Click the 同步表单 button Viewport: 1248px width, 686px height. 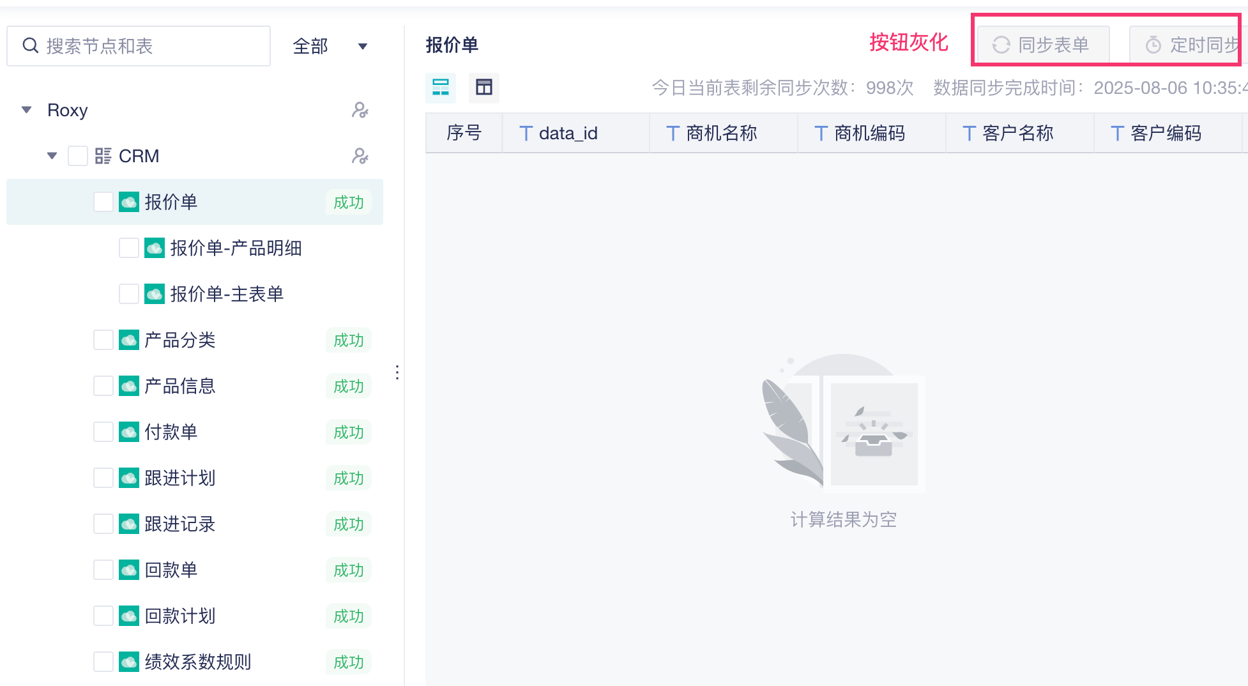[x=1044, y=45]
